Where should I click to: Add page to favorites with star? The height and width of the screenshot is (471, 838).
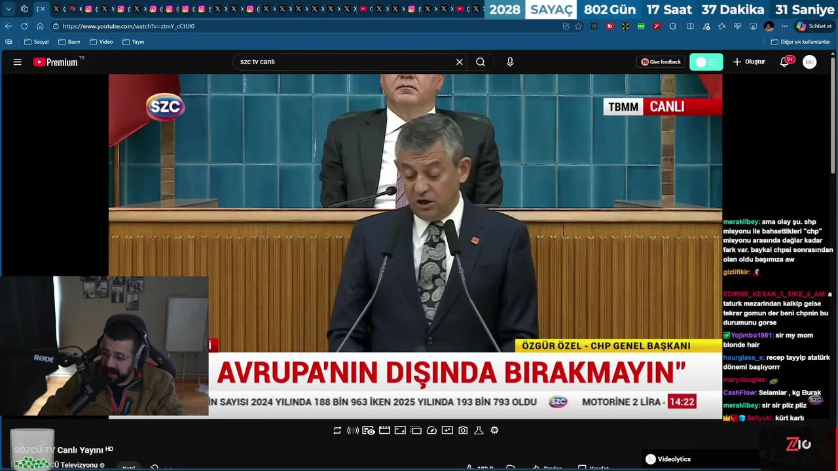[x=578, y=26]
